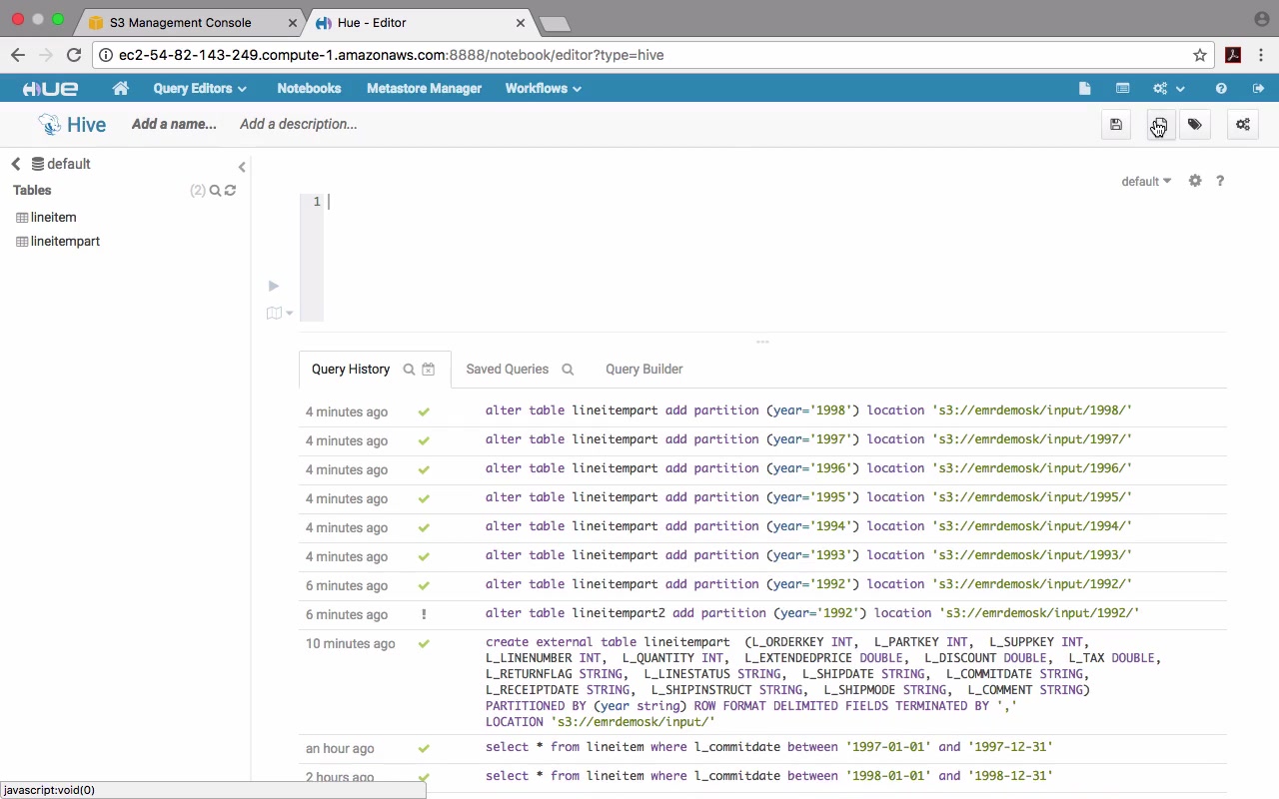Click the Add a name field
Viewport: 1279px width, 799px height.
click(x=174, y=125)
